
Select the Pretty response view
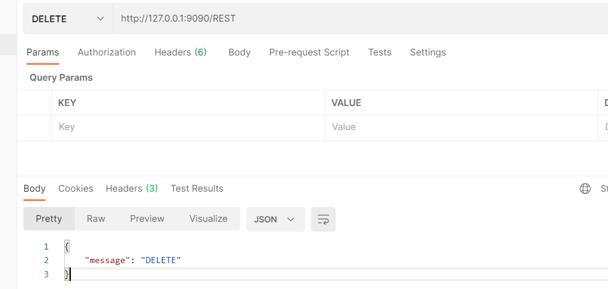tap(49, 219)
